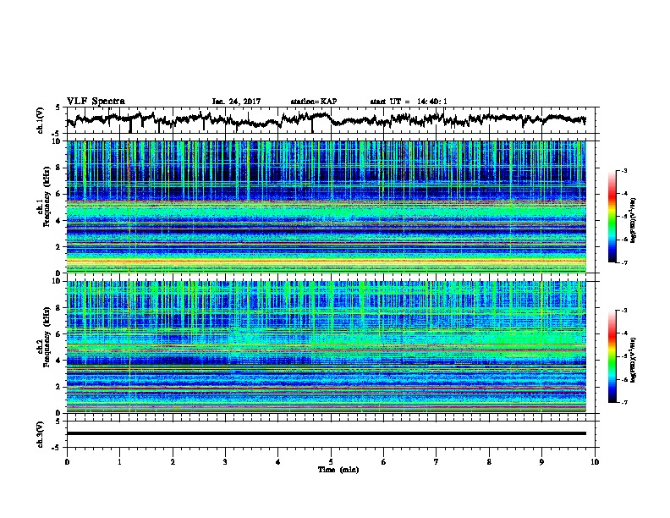Click the '-7' value below ch.2 color scale
Viewport: 670px width, 518px height.
(624, 403)
